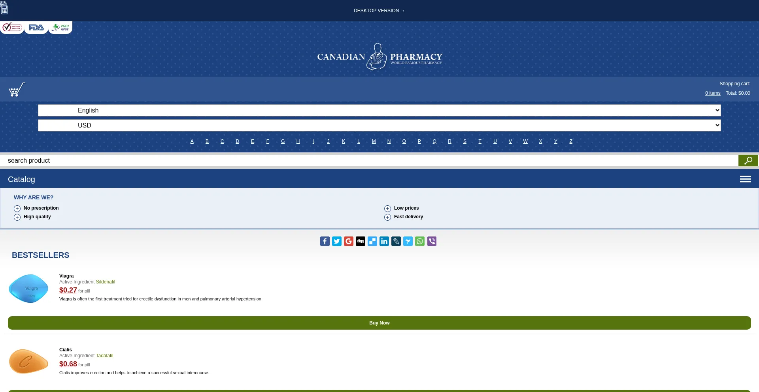Open the '0 items' cart link
Screen dimensions: 759x392
point(712,93)
